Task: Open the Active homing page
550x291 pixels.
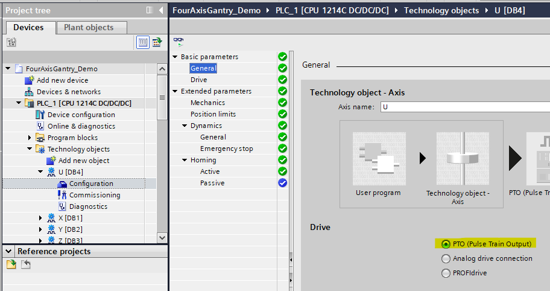Action: (210, 171)
